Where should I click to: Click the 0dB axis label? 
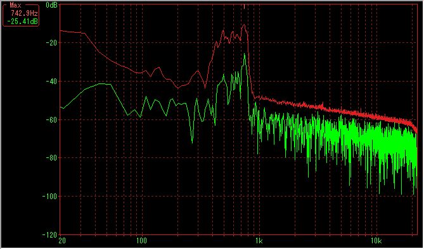tap(51, 5)
